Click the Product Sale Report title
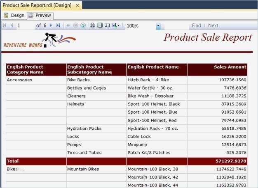The width and height of the screenshot is (258, 188). [208, 37]
